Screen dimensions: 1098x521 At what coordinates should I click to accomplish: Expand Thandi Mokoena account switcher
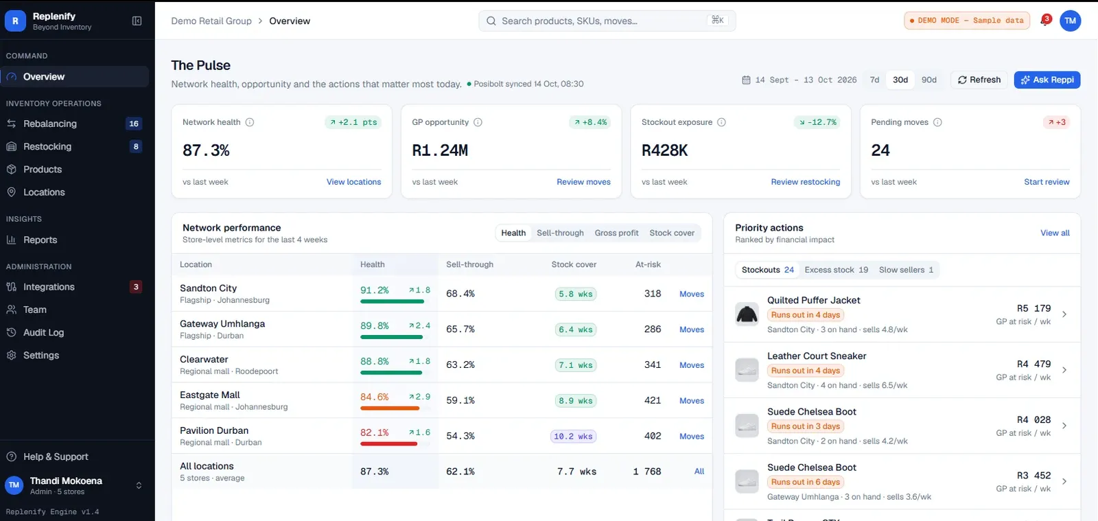tap(139, 485)
